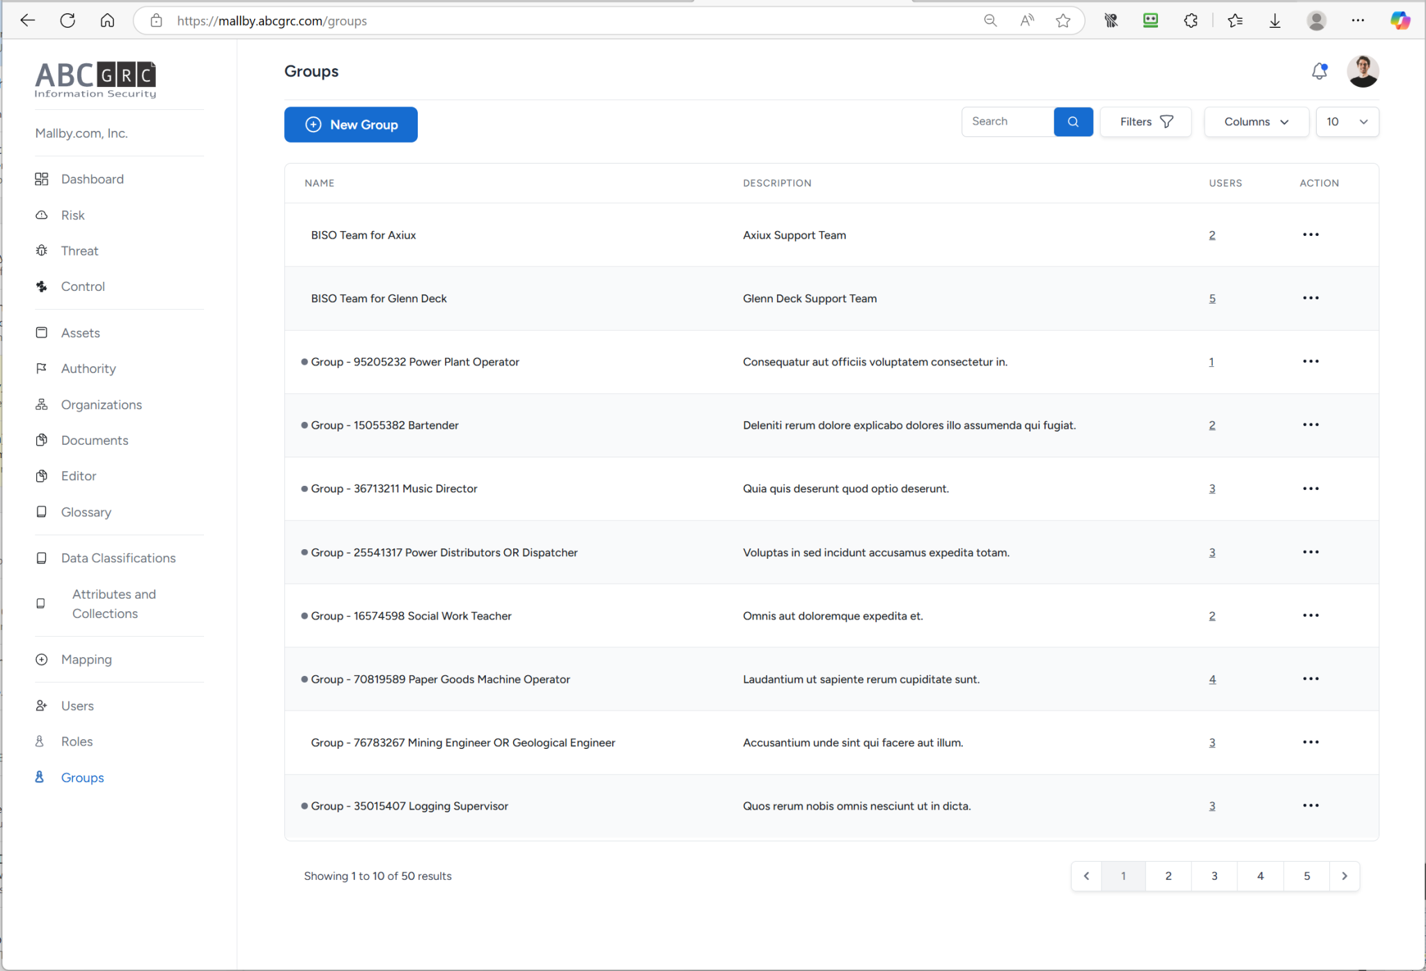The height and width of the screenshot is (971, 1426).
Task: Click the browser favorites star icon
Action: click(x=1063, y=21)
